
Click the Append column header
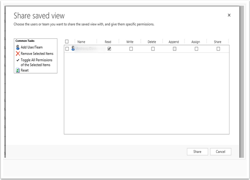pyautogui.click(x=174, y=42)
